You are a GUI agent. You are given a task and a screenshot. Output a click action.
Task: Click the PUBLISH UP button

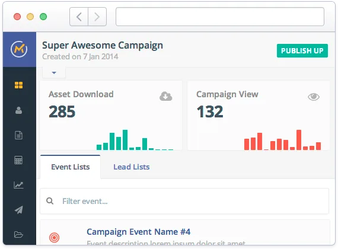pyautogui.click(x=302, y=50)
